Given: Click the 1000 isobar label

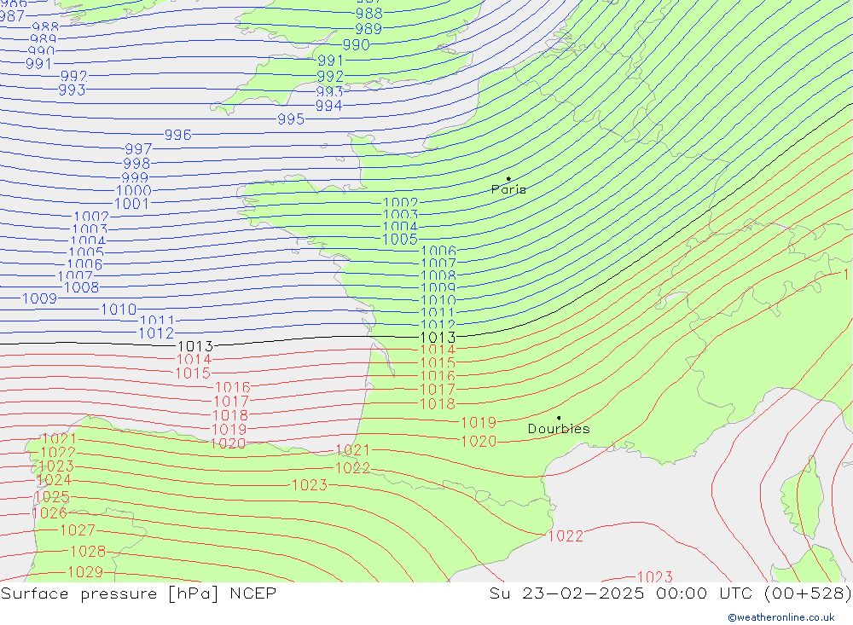Looking at the screenshot, I should [134, 190].
